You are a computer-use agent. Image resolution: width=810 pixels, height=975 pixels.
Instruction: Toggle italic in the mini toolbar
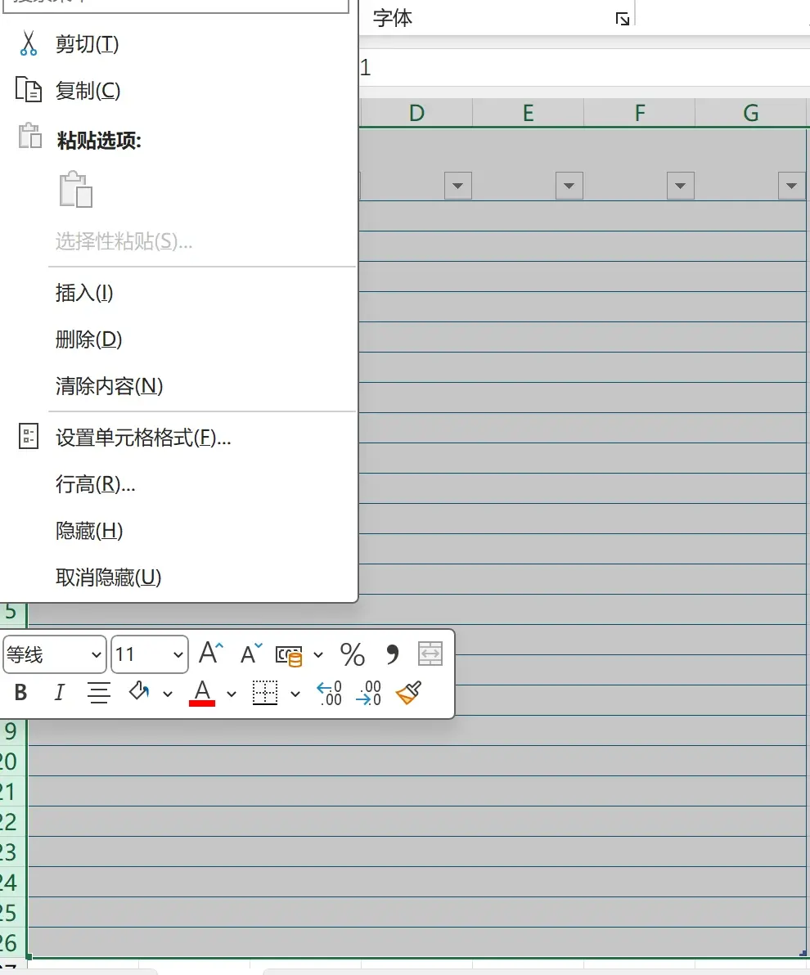coord(59,692)
